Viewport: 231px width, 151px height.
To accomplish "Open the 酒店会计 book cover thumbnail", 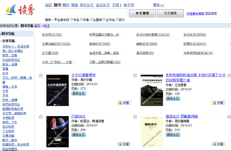I will tap(152, 131).
